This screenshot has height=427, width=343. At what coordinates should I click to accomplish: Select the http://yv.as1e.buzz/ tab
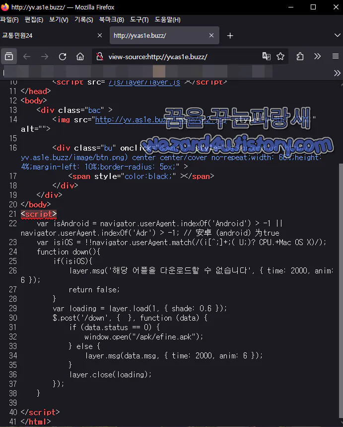point(164,35)
